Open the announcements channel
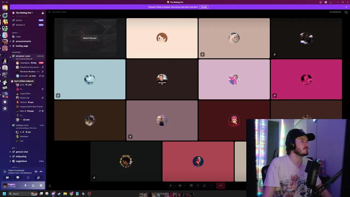 click(x=23, y=41)
